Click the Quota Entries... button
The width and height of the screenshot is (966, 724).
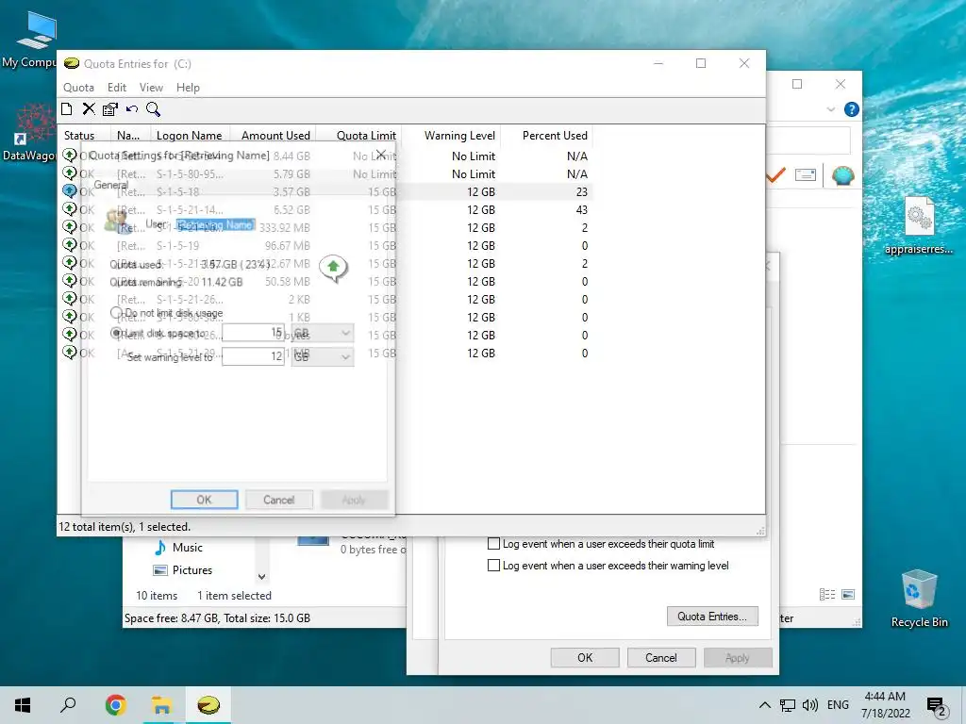(712, 617)
